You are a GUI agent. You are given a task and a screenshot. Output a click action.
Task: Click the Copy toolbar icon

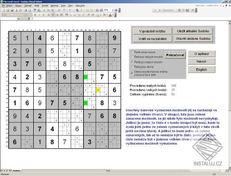point(49,10)
